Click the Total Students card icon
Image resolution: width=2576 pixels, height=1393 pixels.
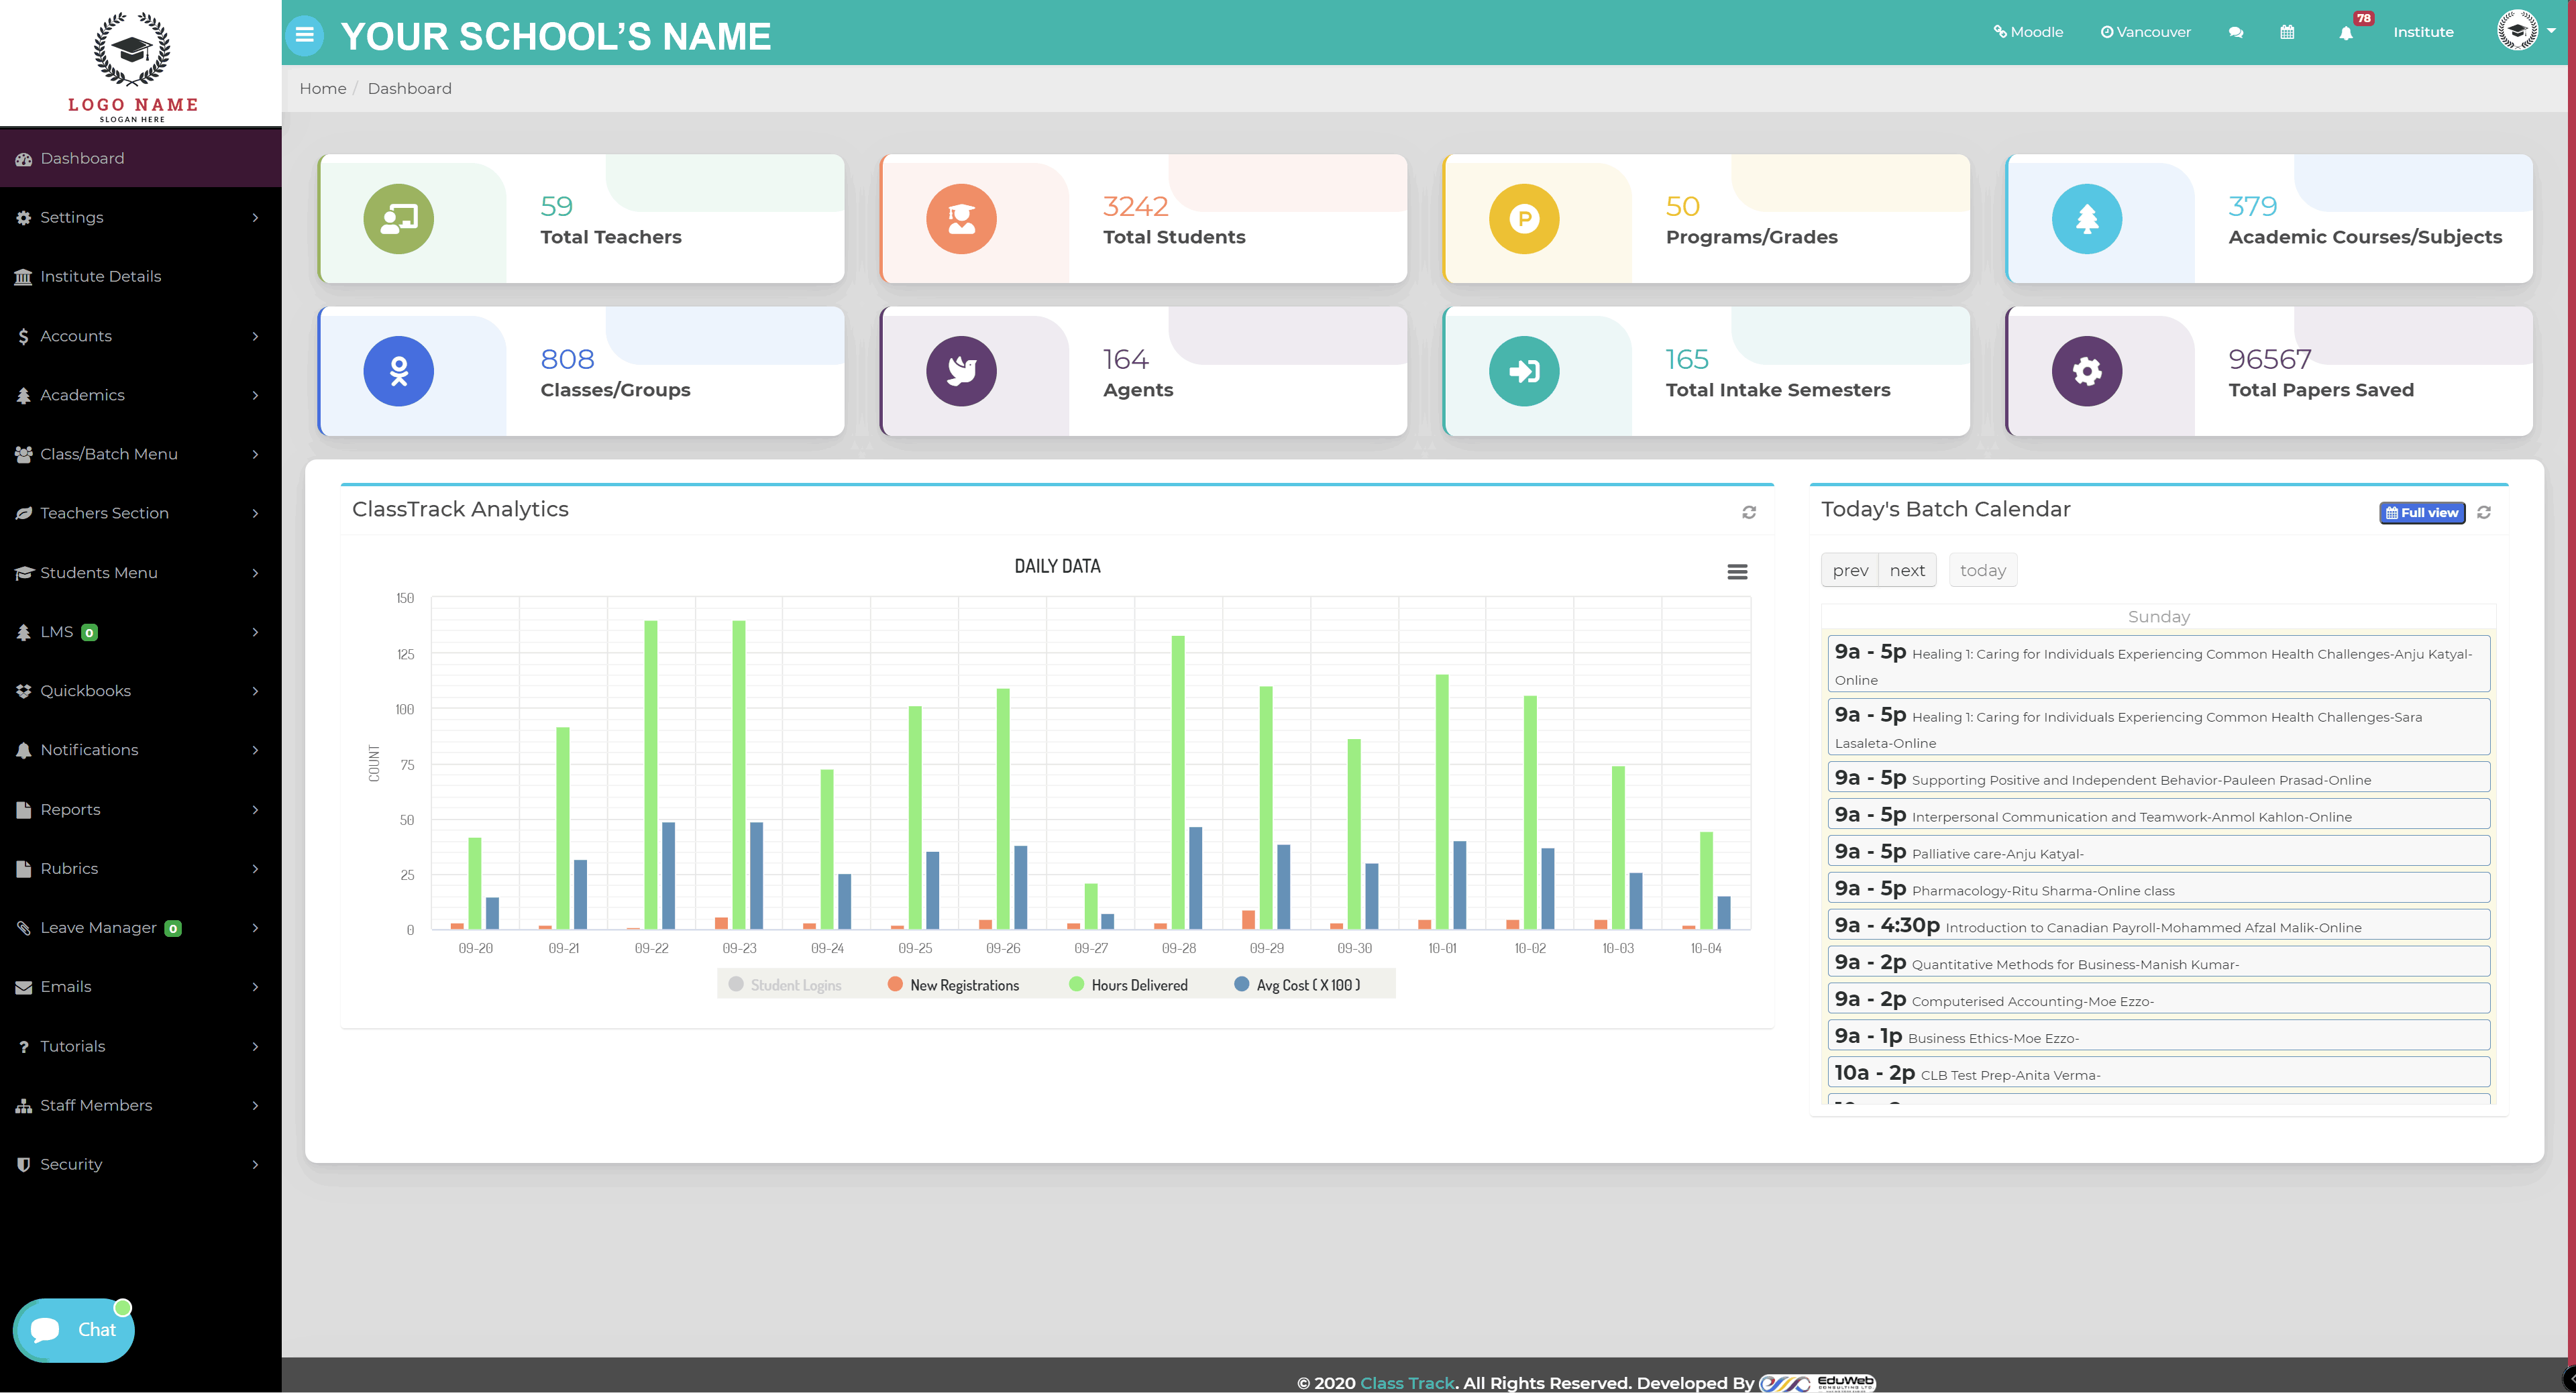[961, 219]
